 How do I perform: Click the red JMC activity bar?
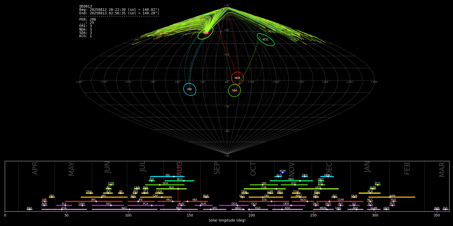coord(94,201)
